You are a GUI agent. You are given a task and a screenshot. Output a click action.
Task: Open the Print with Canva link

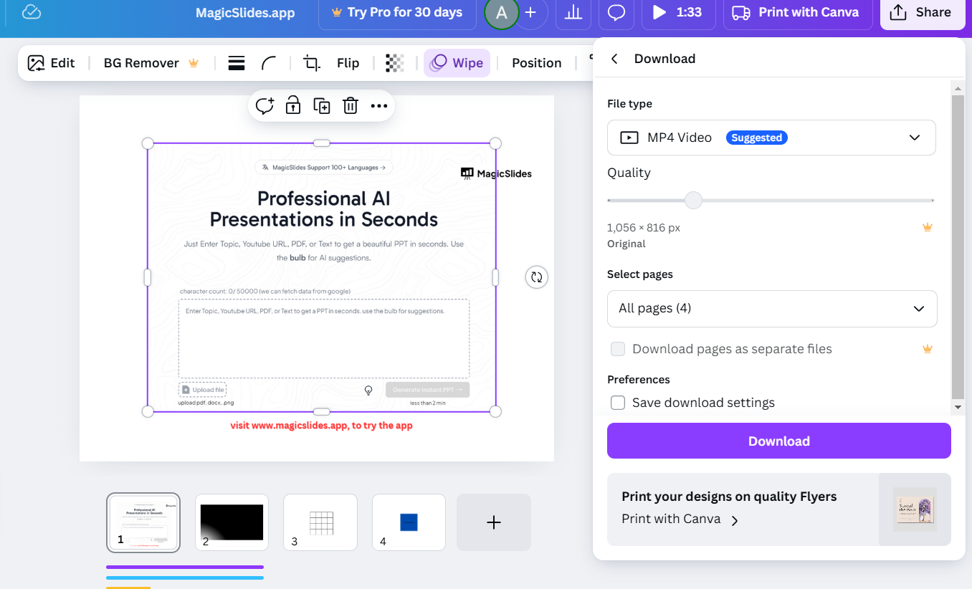point(680,519)
